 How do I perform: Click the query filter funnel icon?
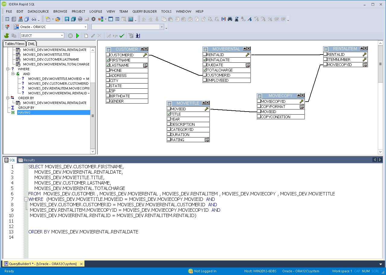(131, 35)
